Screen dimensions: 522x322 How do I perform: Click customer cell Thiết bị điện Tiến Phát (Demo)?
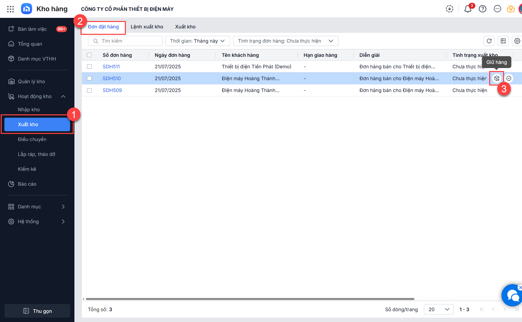pos(256,67)
